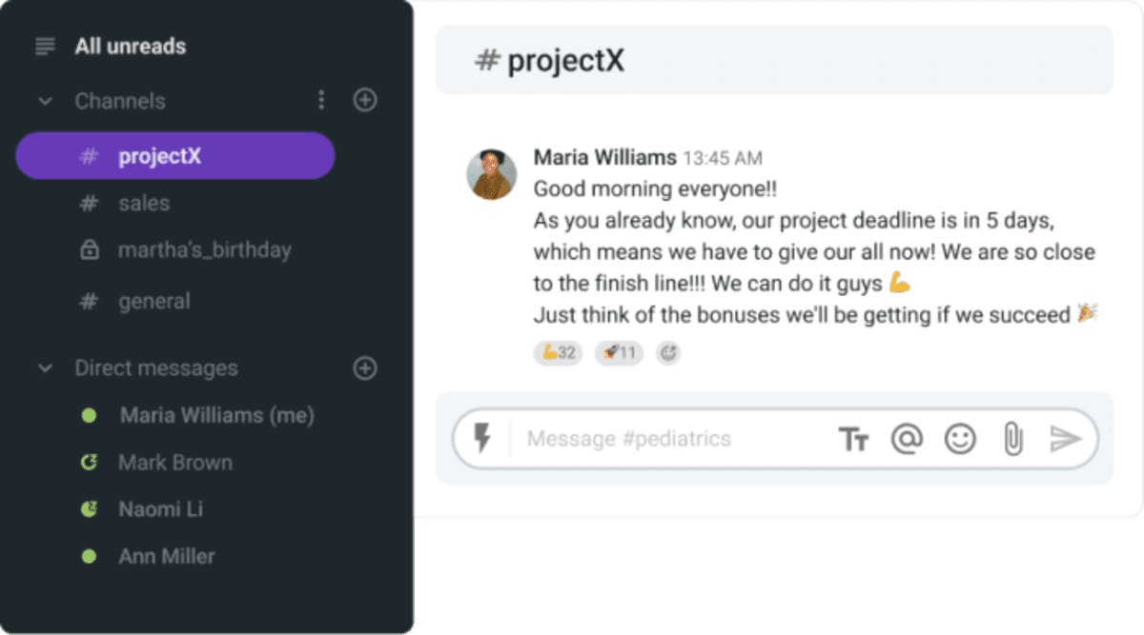Collapse the Direct messages section chevron

tap(45, 368)
